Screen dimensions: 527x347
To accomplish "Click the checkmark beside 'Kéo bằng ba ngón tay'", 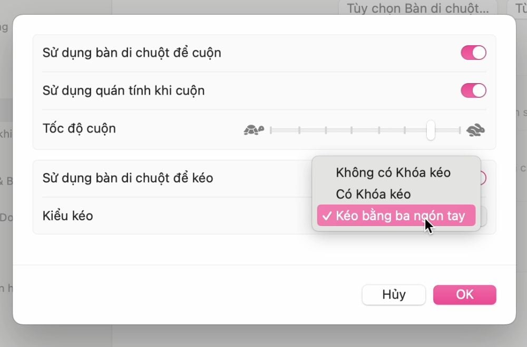I will coord(328,216).
